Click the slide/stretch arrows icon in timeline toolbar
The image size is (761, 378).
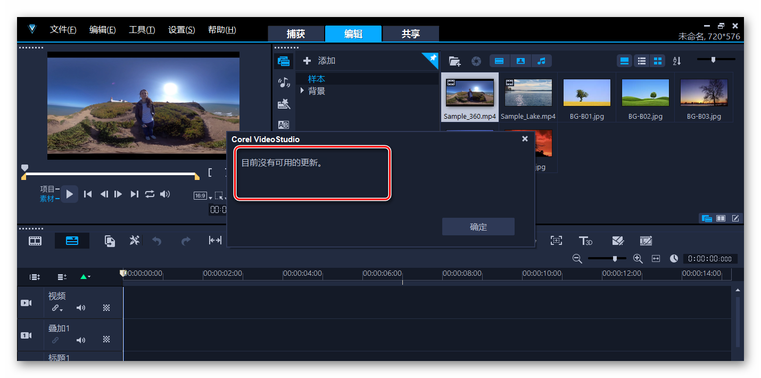point(215,241)
